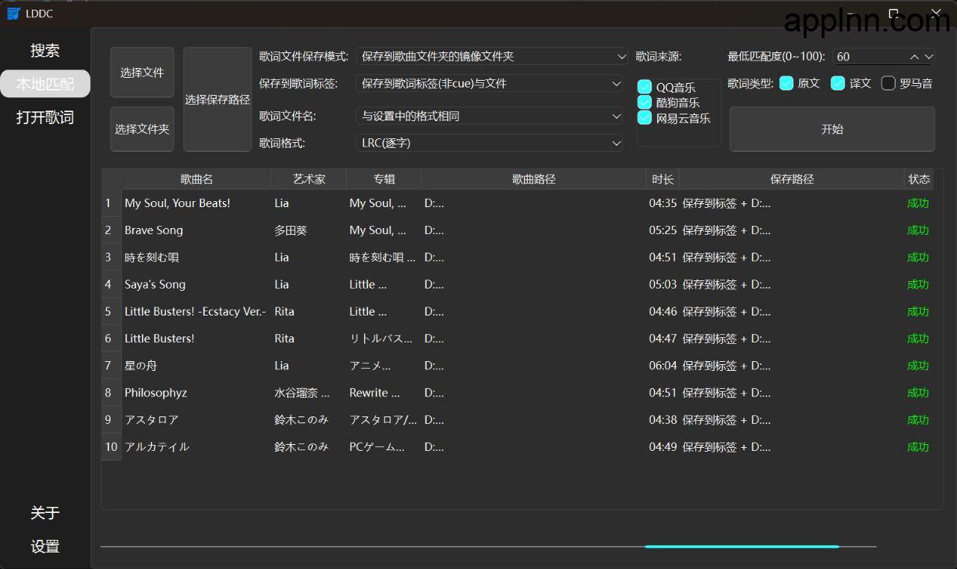The width and height of the screenshot is (957, 569).
Task: Expand the 歌词格式 LRC(逐字) dropdown
Action: 490,143
